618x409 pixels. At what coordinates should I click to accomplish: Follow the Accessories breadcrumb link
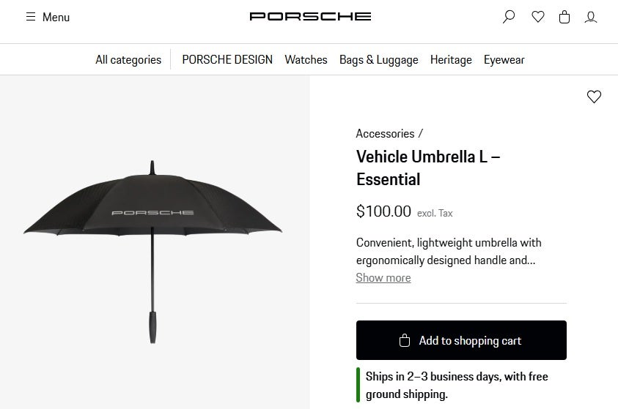(385, 134)
